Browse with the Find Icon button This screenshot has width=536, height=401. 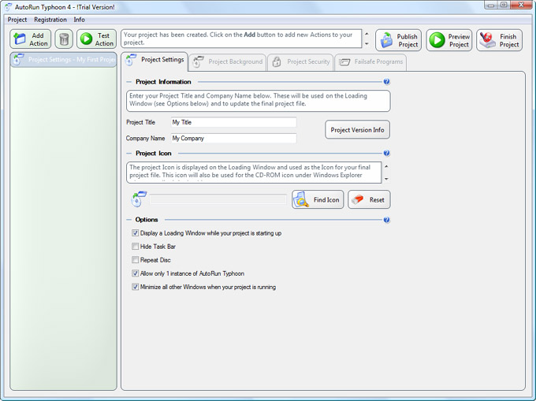pyautogui.click(x=318, y=200)
